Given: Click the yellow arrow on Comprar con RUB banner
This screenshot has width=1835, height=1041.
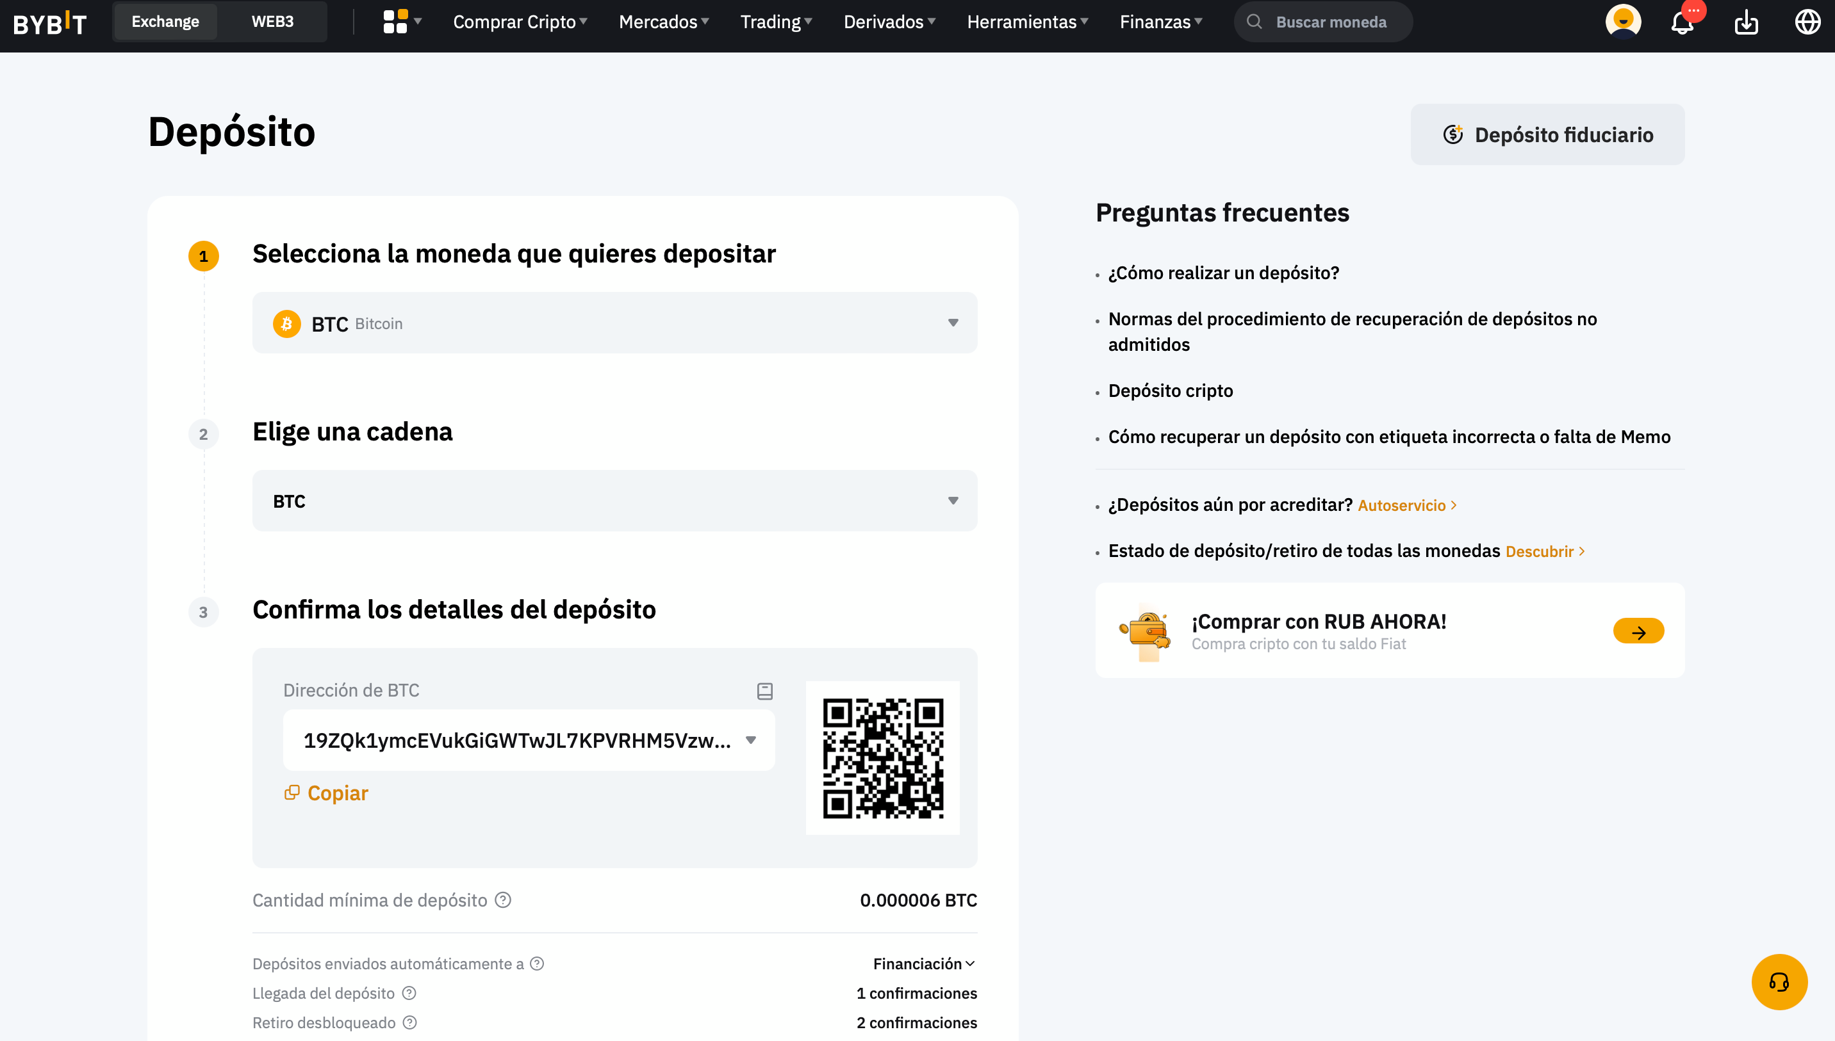Looking at the screenshot, I should (x=1638, y=631).
